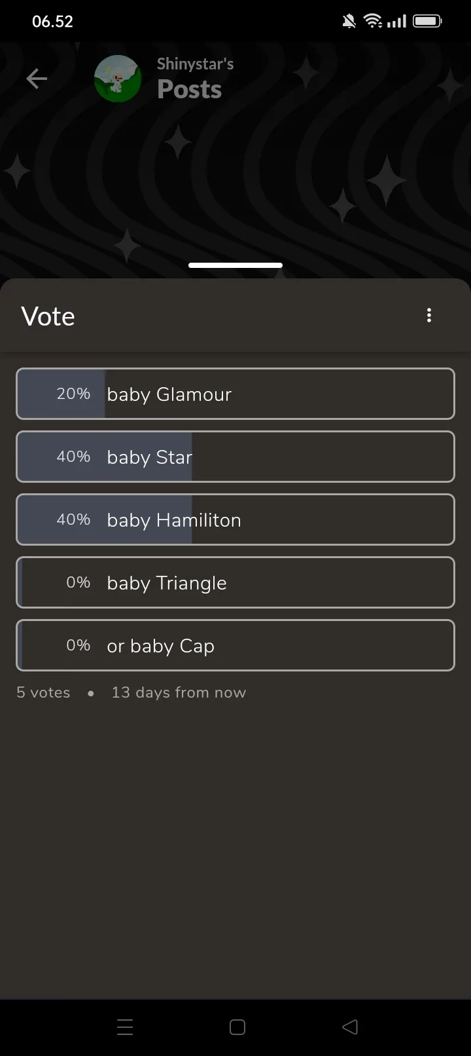Viewport: 471px width, 1056px height.
Task: Tap the back arrow icon
Action: pyautogui.click(x=37, y=79)
